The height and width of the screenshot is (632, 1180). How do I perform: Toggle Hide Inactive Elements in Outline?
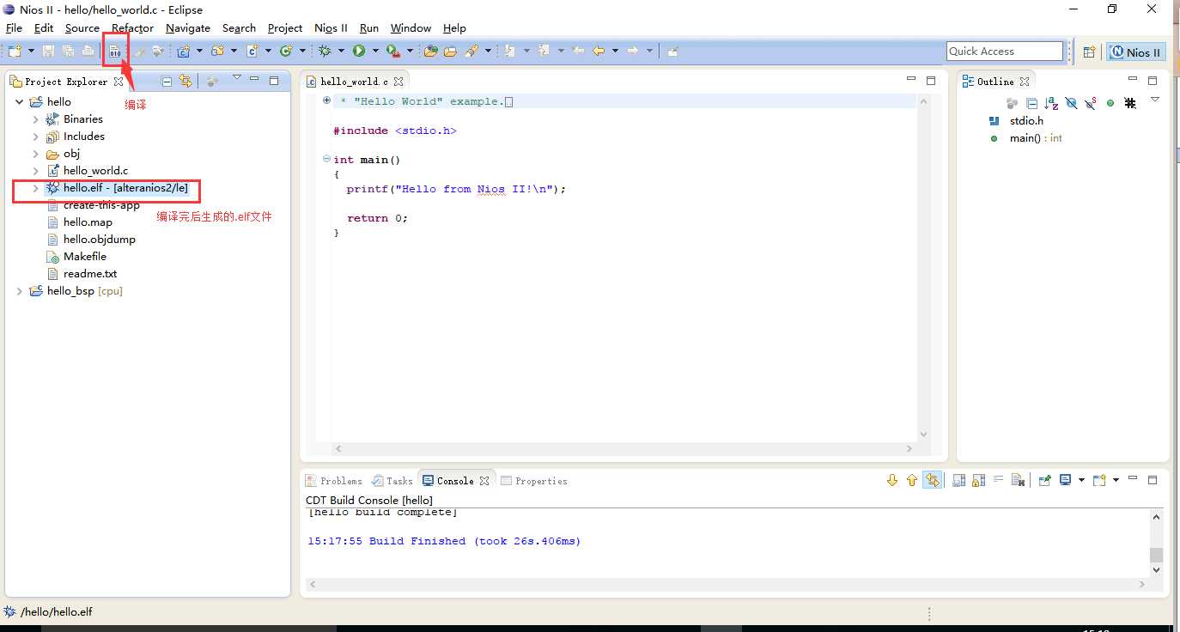coord(1130,103)
